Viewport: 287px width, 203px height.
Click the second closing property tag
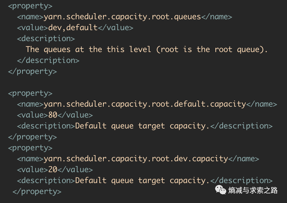tap(32, 137)
